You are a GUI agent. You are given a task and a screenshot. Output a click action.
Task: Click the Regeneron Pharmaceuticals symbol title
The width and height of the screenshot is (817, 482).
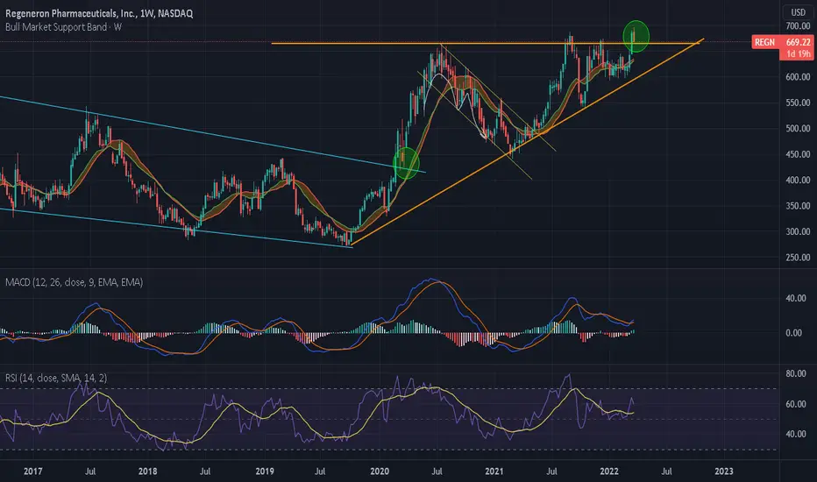tap(99, 13)
